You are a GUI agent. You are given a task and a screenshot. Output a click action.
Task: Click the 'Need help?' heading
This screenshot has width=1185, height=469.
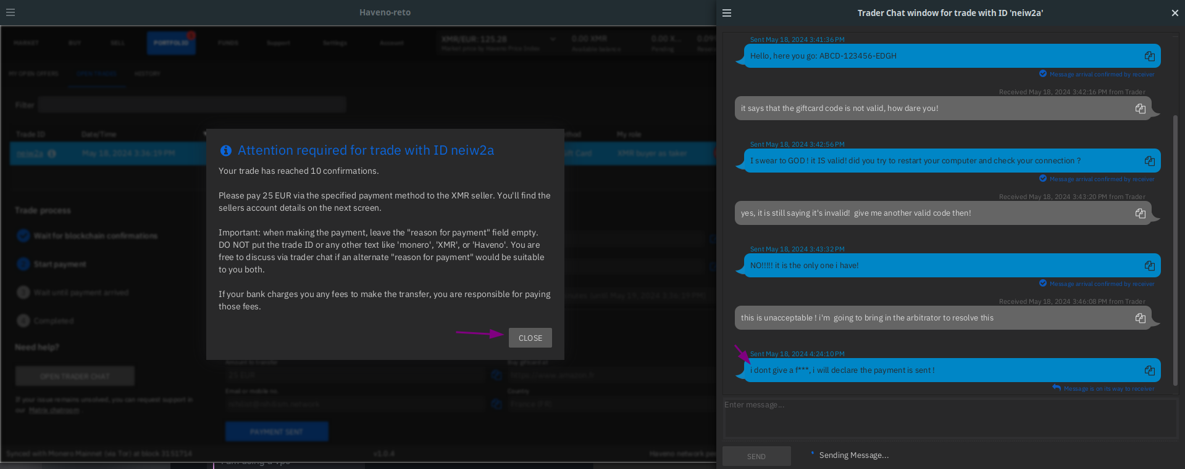37,347
